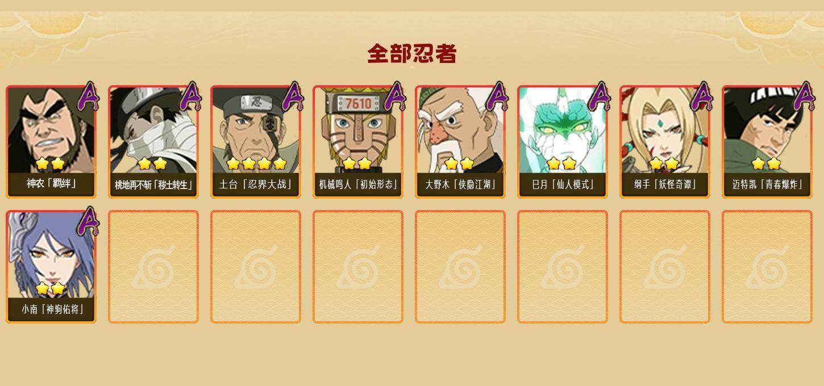The image size is (824, 386).
Task: Click the four gold stars on 土台
Action: pos(256,163)
